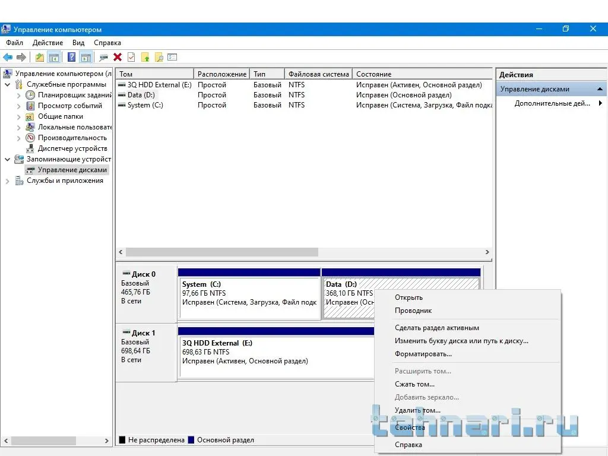Click the volume list horizontal scrollbar
This screenshot has height=456, width=608.
(221, 252)
